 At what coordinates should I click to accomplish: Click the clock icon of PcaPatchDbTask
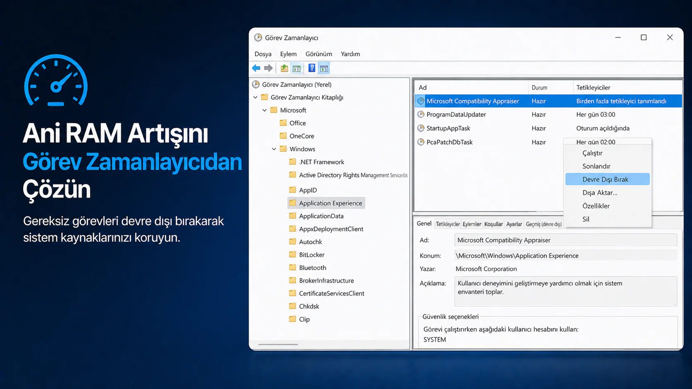click(x=421, y=142)
